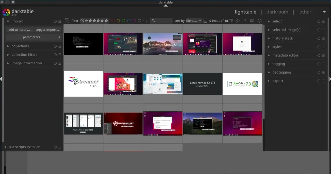Open the sort by filename dropdown
Viewport: 331px width, 174px height.
[x=193, y=21]
